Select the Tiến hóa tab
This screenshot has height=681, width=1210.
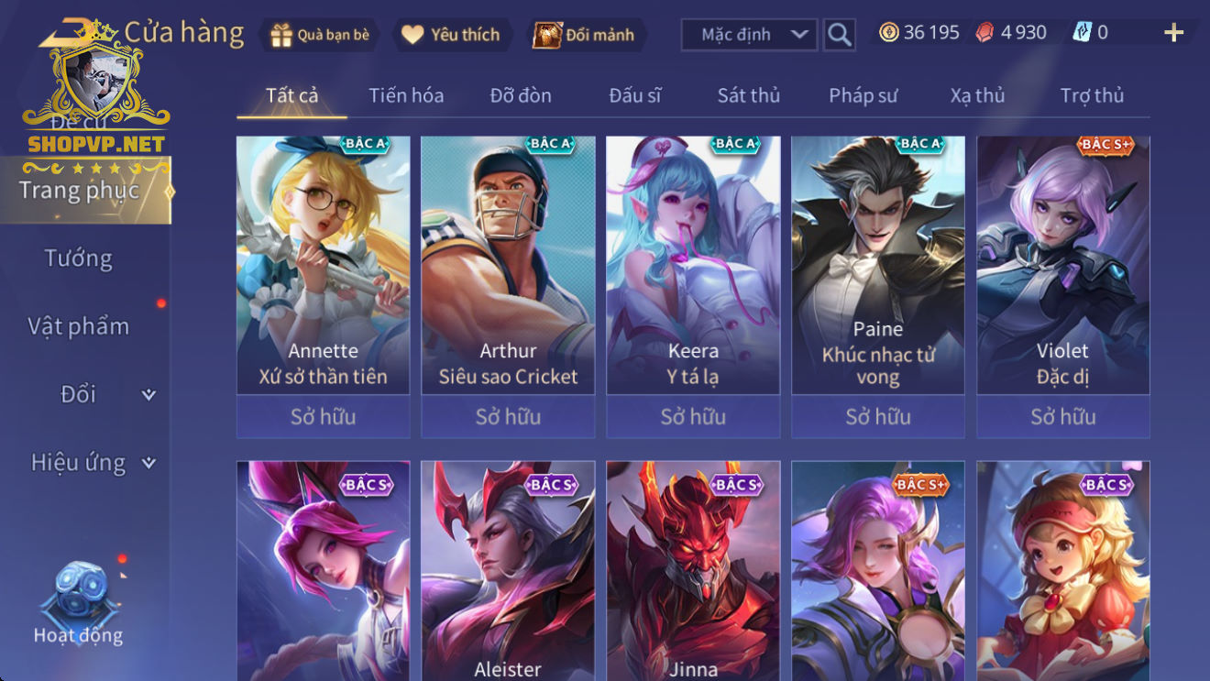[x=406, y=95]
